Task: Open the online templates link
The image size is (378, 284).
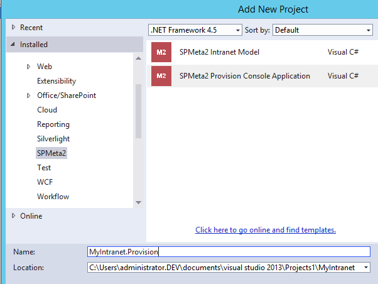Action: click(266, 230)
